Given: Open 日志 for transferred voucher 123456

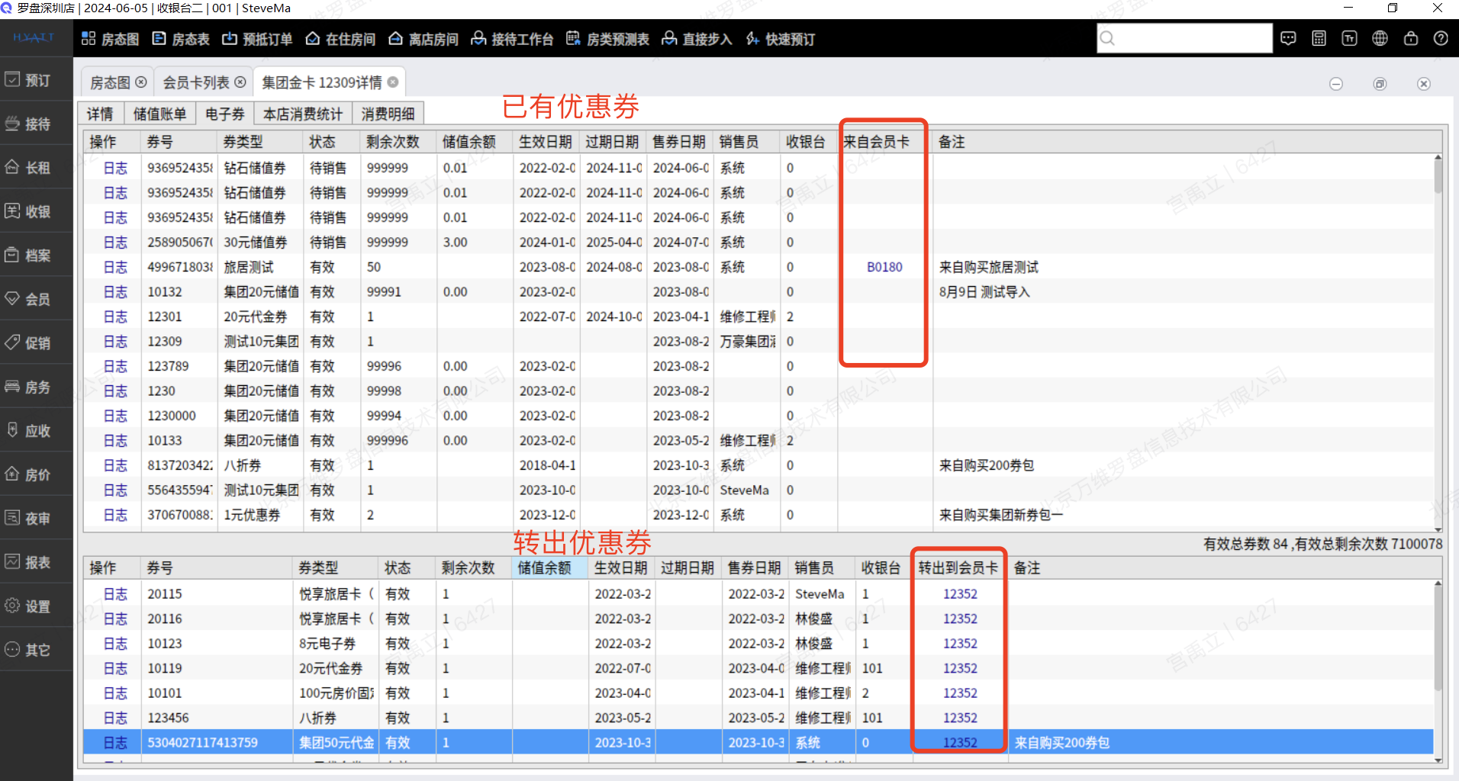Looking at the screenshot, I should (x=115, y=718).
